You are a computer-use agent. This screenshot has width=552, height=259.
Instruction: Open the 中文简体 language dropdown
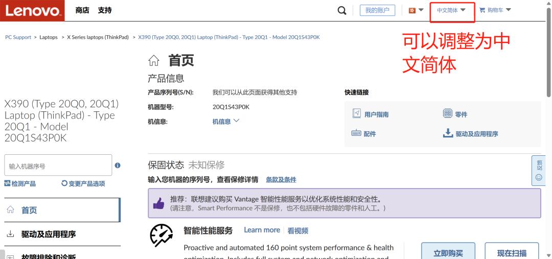click(451, 11)
